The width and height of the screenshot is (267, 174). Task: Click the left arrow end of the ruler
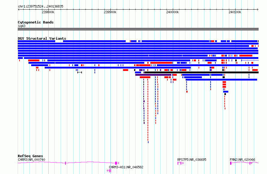pos(19,10)
